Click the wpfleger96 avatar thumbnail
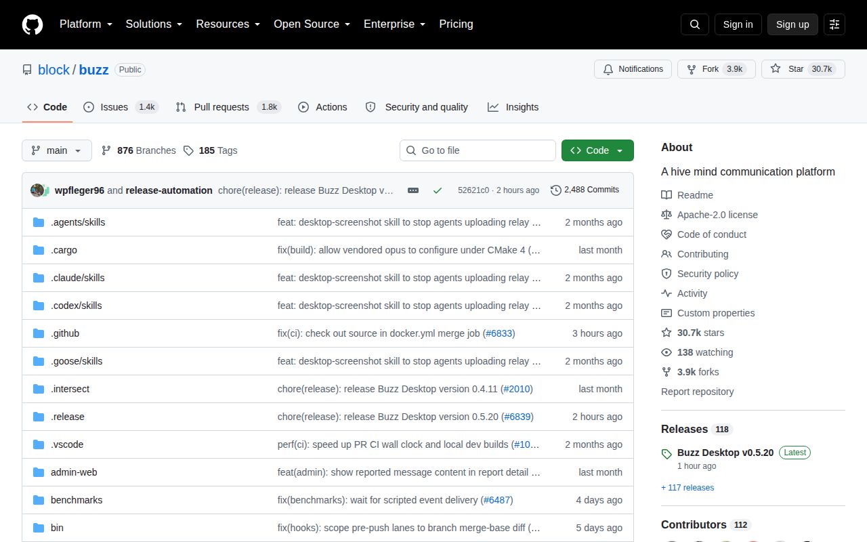Image resolution: width=867 pixels, height=542 pixels. (38, 190)
